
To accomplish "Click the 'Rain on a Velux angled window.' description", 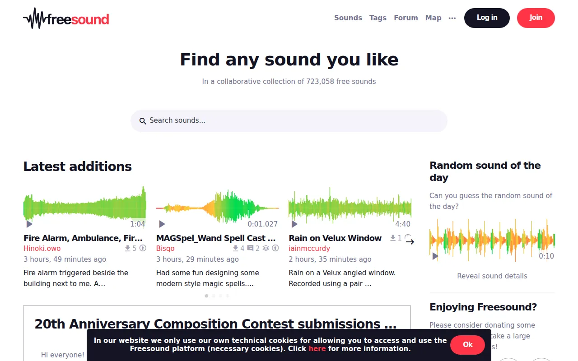I will pyautogui.click(x=342, y=273).
